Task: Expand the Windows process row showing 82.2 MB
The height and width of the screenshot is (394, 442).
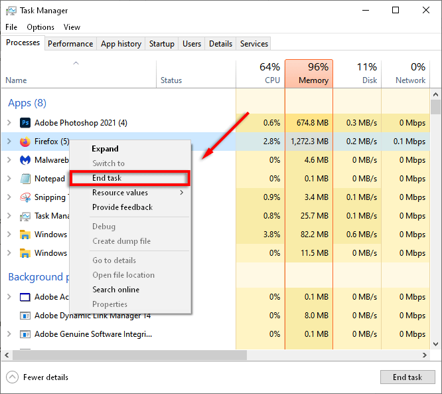Action: click(9, 235)
